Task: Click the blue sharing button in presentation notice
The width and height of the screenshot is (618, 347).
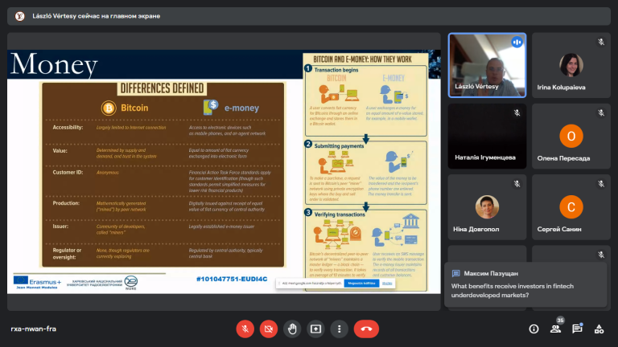Action: tap(361, 284)
